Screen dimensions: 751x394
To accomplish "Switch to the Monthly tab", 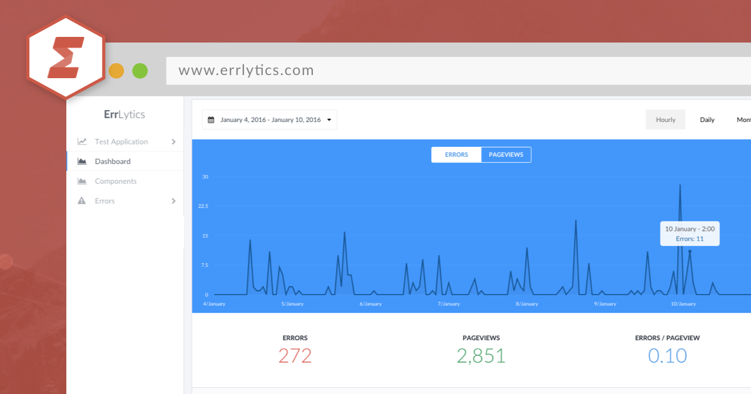I will coord(743,119).
